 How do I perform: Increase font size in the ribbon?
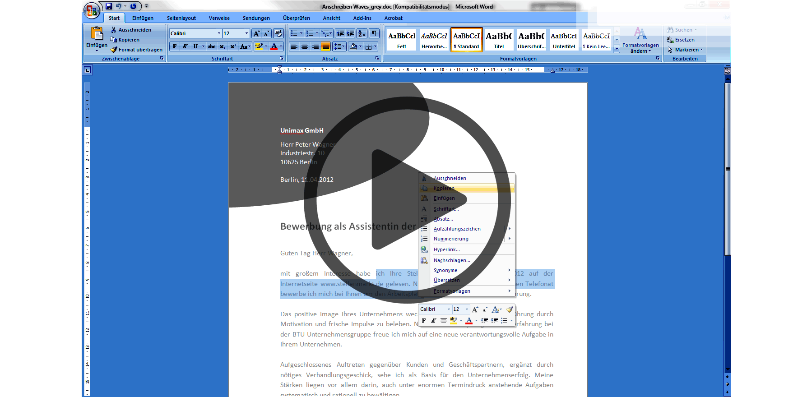pos(256,33)
